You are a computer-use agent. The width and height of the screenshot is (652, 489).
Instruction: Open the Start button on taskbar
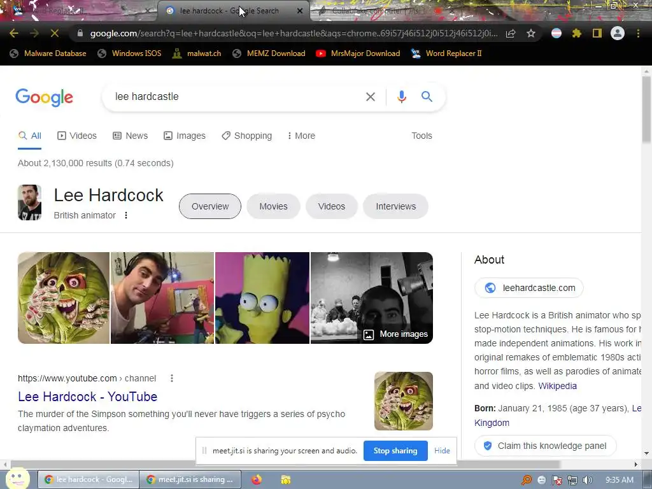click(17, 479)
